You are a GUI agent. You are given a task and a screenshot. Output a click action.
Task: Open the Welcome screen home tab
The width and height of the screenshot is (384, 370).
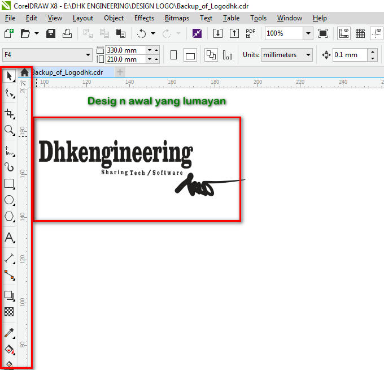pos(24,72)
